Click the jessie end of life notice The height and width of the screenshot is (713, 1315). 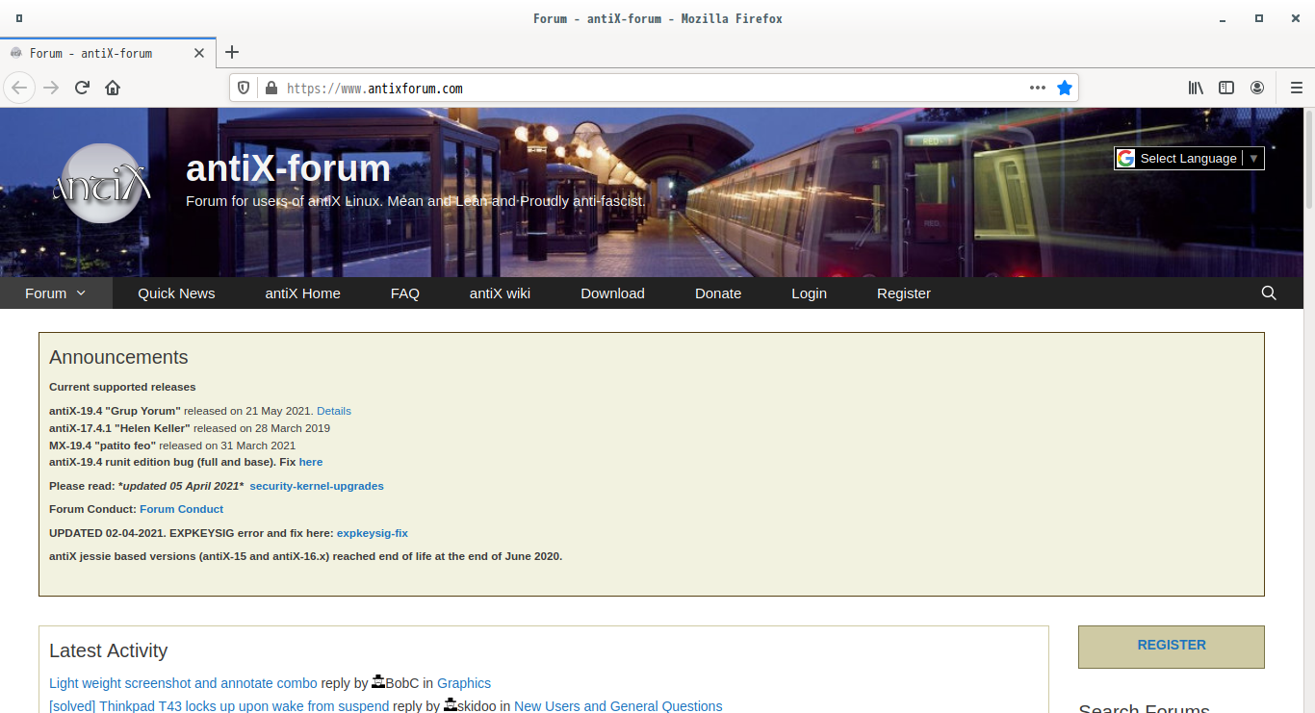click(x=305, y=556)
